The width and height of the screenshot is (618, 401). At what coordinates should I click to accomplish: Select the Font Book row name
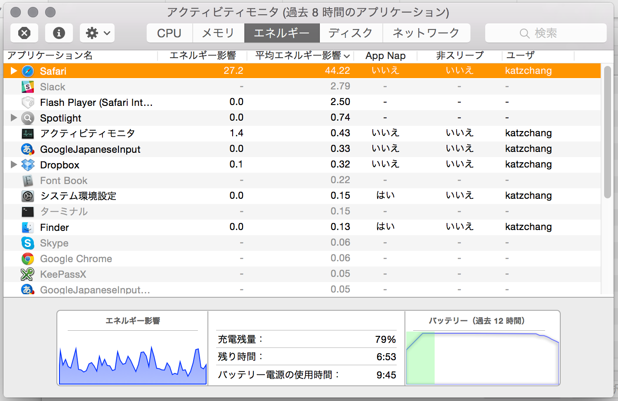[x=64, y=181]
